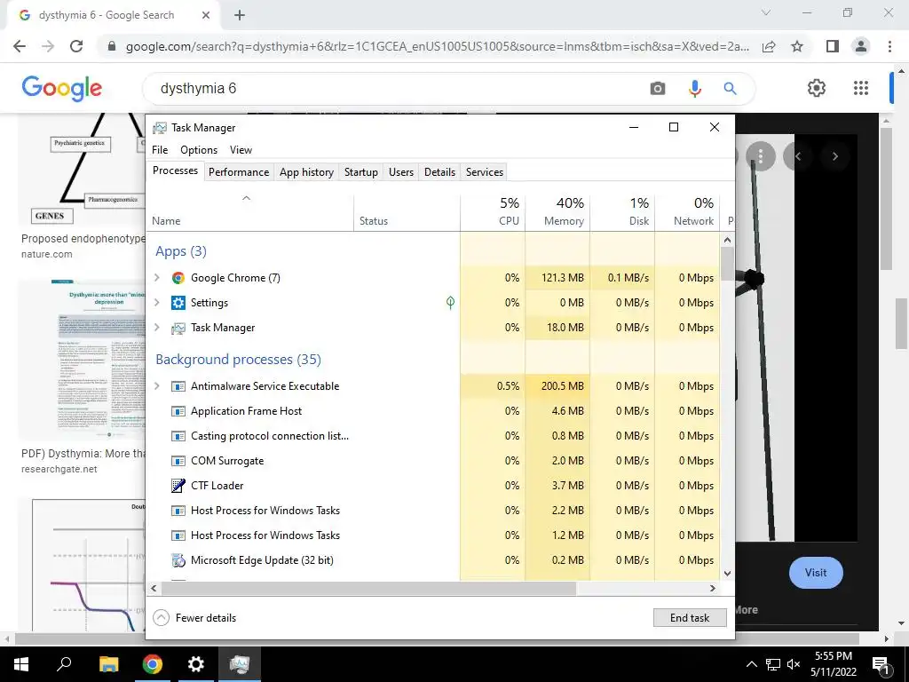Expand the Google Chrome (7) process group
Viewport: 909px width, 682px height.
(x=156, y=278)
